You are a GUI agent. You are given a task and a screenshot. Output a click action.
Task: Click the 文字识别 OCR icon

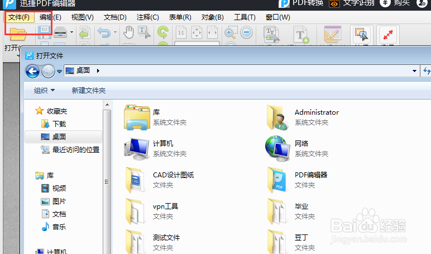pos(334,3)
